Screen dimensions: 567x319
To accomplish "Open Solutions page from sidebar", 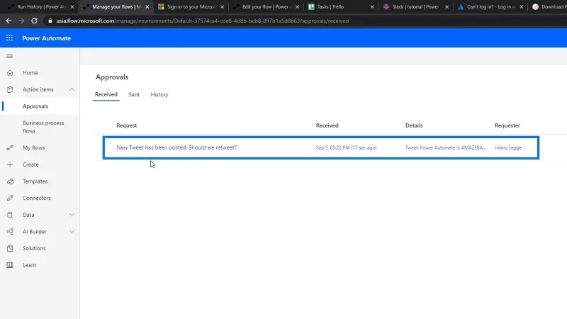I will [34, 249].
